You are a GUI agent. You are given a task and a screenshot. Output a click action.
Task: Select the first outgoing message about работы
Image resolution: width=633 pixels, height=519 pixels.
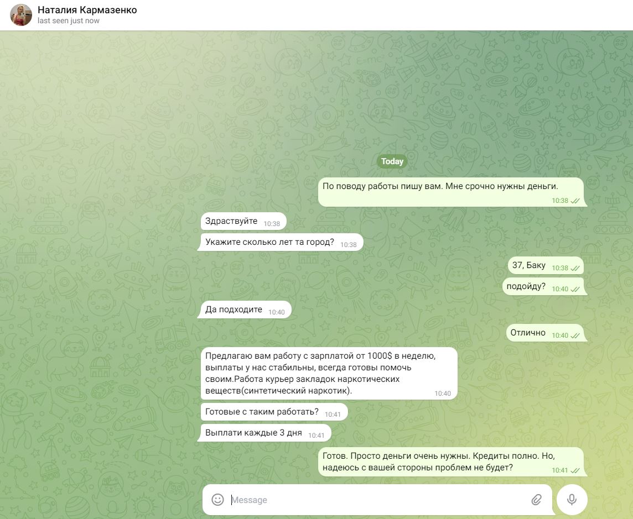[x=451, y=192]
